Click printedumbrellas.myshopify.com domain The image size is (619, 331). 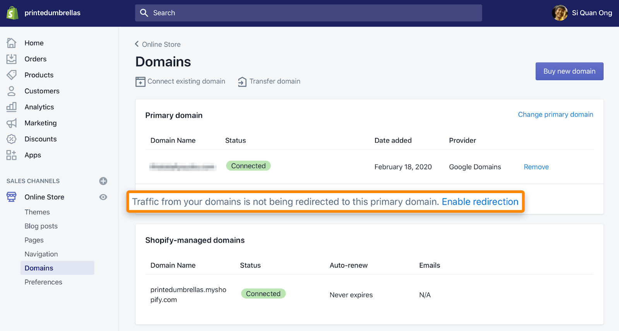[188, 295]
